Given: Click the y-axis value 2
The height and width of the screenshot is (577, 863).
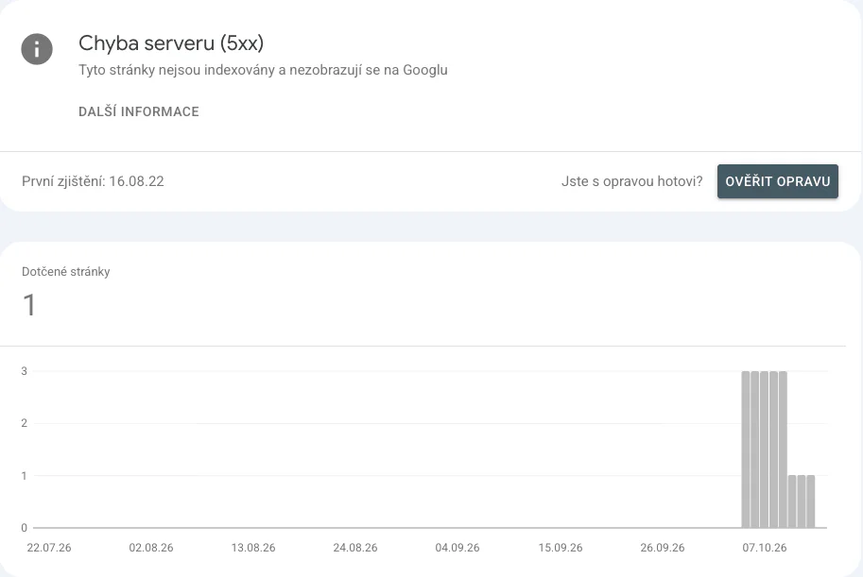Looking at the screenshot, I should tap(25, 423).
